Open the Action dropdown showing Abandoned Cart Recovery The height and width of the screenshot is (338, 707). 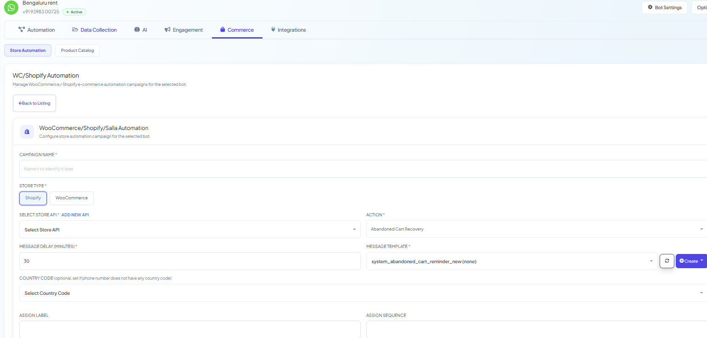point(536,229)
